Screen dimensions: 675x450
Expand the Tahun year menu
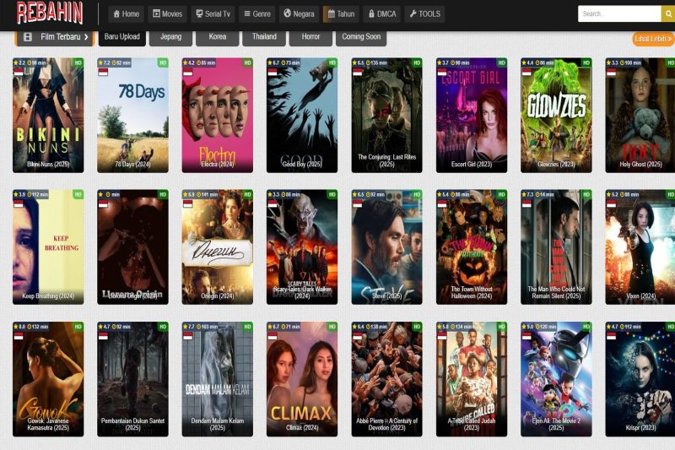341,14
